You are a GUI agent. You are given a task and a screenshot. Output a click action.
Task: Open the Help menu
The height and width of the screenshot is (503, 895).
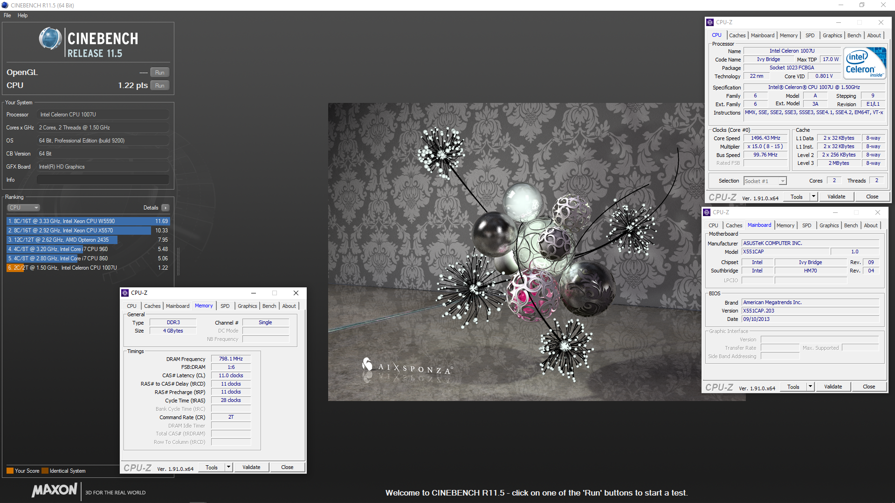tap(22, 15)
